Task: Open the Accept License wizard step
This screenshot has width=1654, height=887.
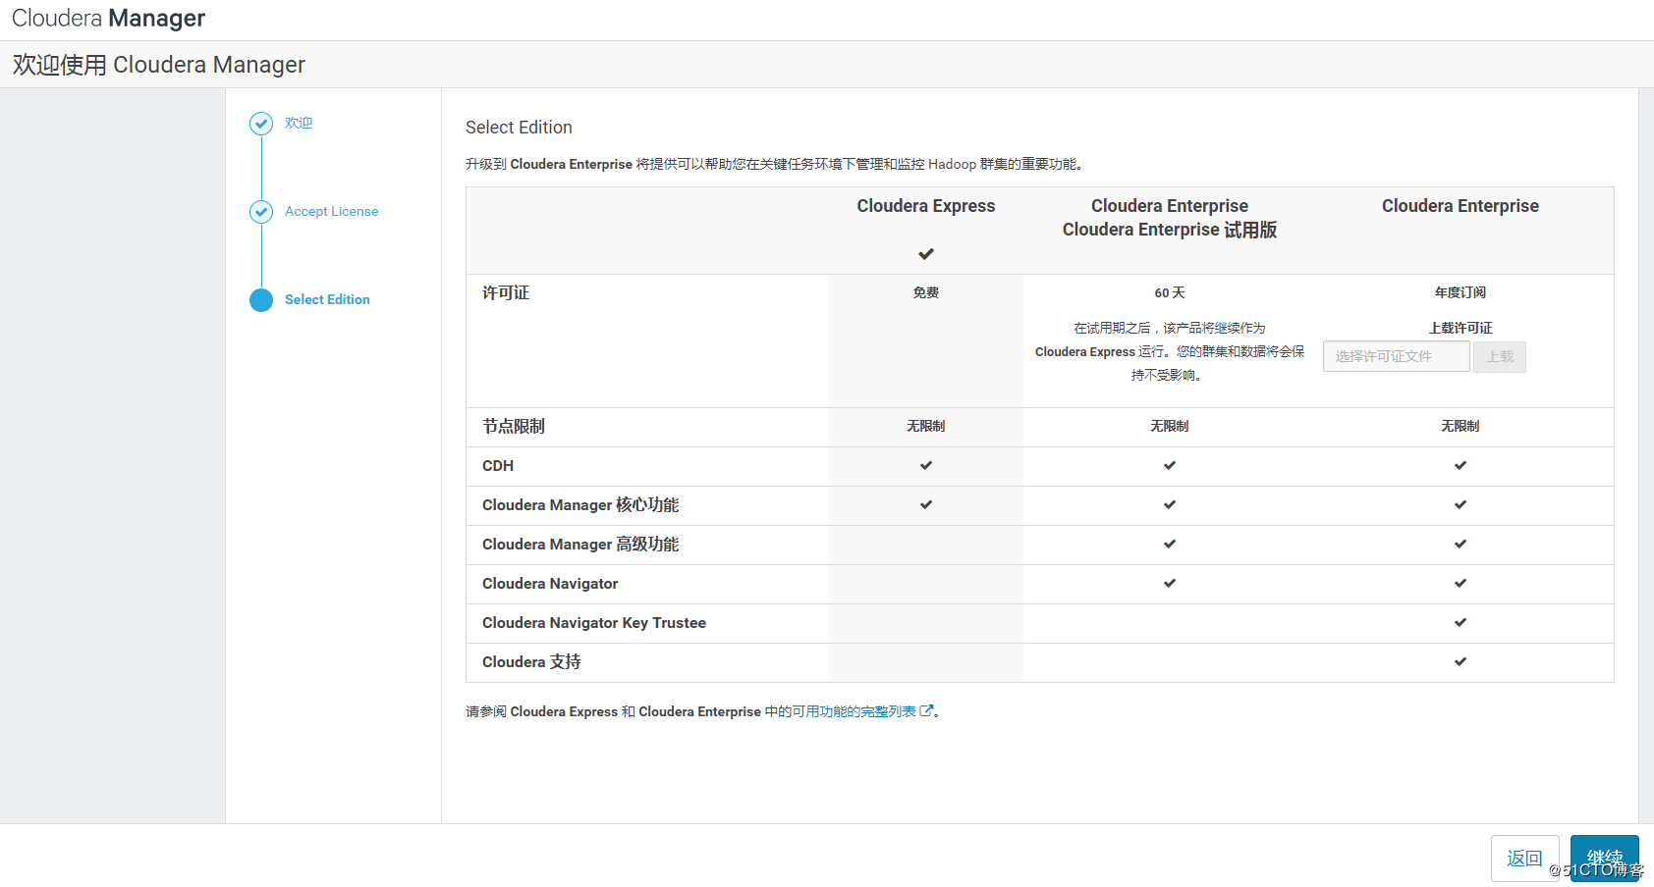Action: pyautogui.click(x=331, y=211)
